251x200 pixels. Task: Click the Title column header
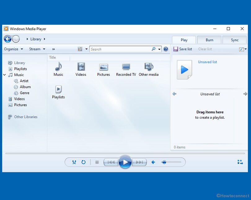59,57
